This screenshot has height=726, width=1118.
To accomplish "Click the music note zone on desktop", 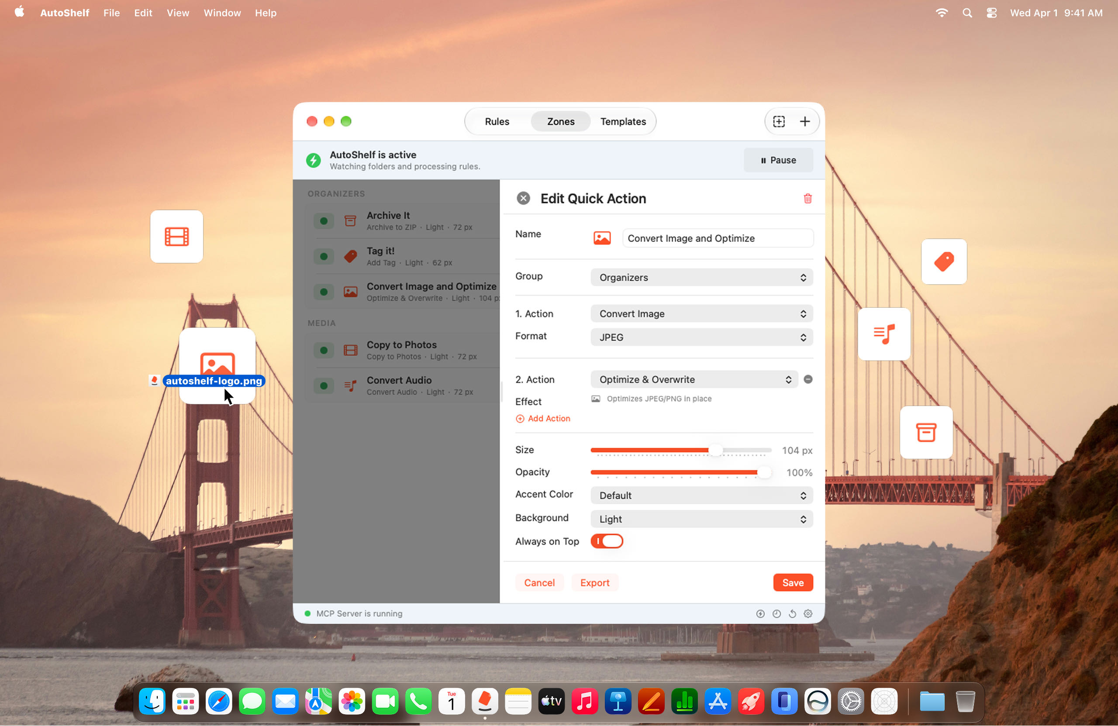I will [884, 334].
